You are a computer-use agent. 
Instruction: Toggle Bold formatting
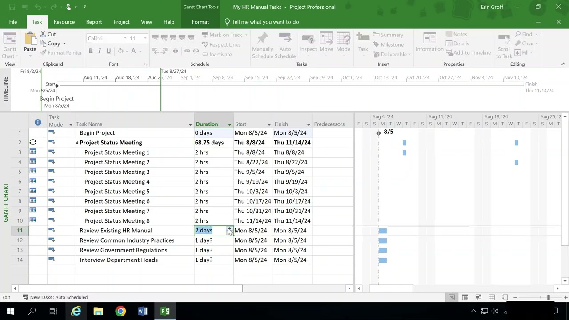pos(91,51)
